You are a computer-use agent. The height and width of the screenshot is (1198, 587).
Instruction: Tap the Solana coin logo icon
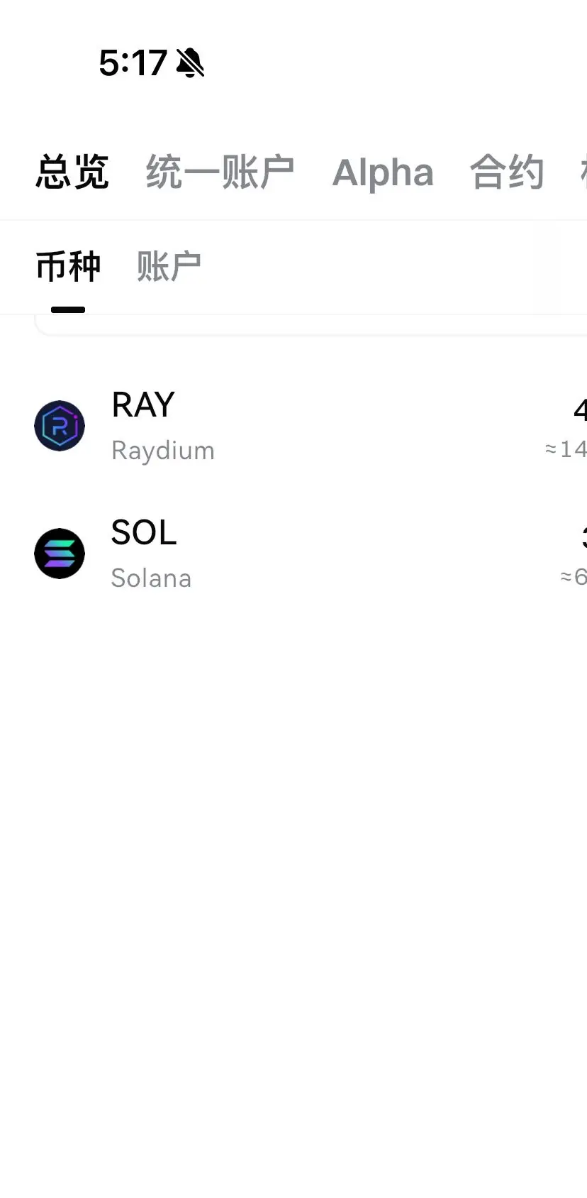coord(60,554)
